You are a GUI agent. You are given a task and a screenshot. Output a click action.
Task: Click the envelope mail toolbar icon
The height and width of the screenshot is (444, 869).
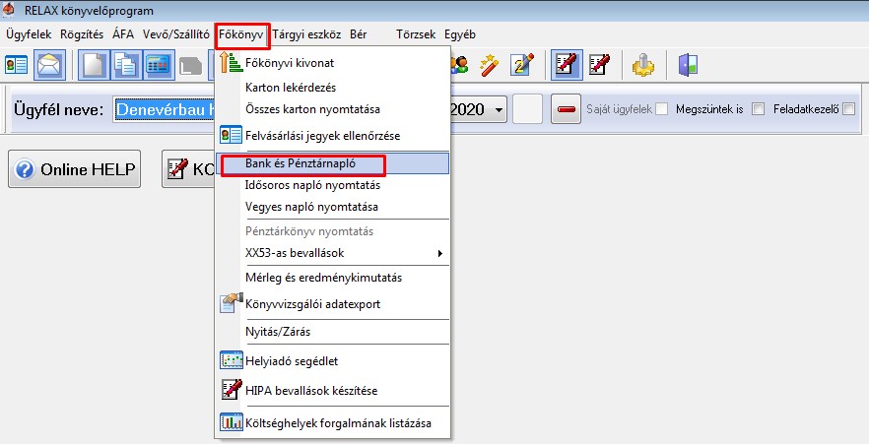coord(50,65)
